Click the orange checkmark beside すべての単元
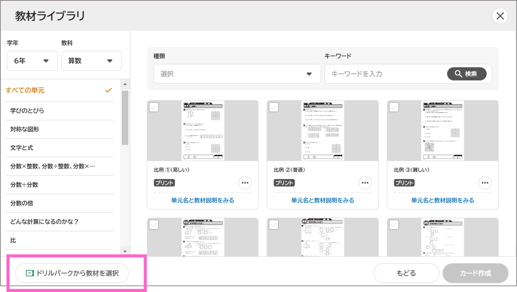 (108, 90)
